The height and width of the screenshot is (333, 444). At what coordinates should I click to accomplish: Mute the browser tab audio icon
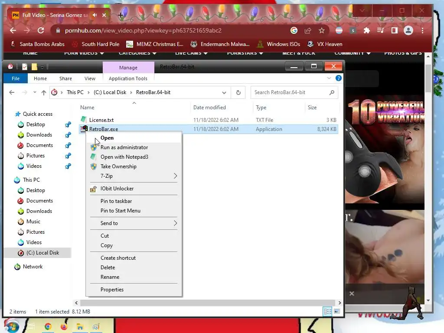[x=95, y=15]
